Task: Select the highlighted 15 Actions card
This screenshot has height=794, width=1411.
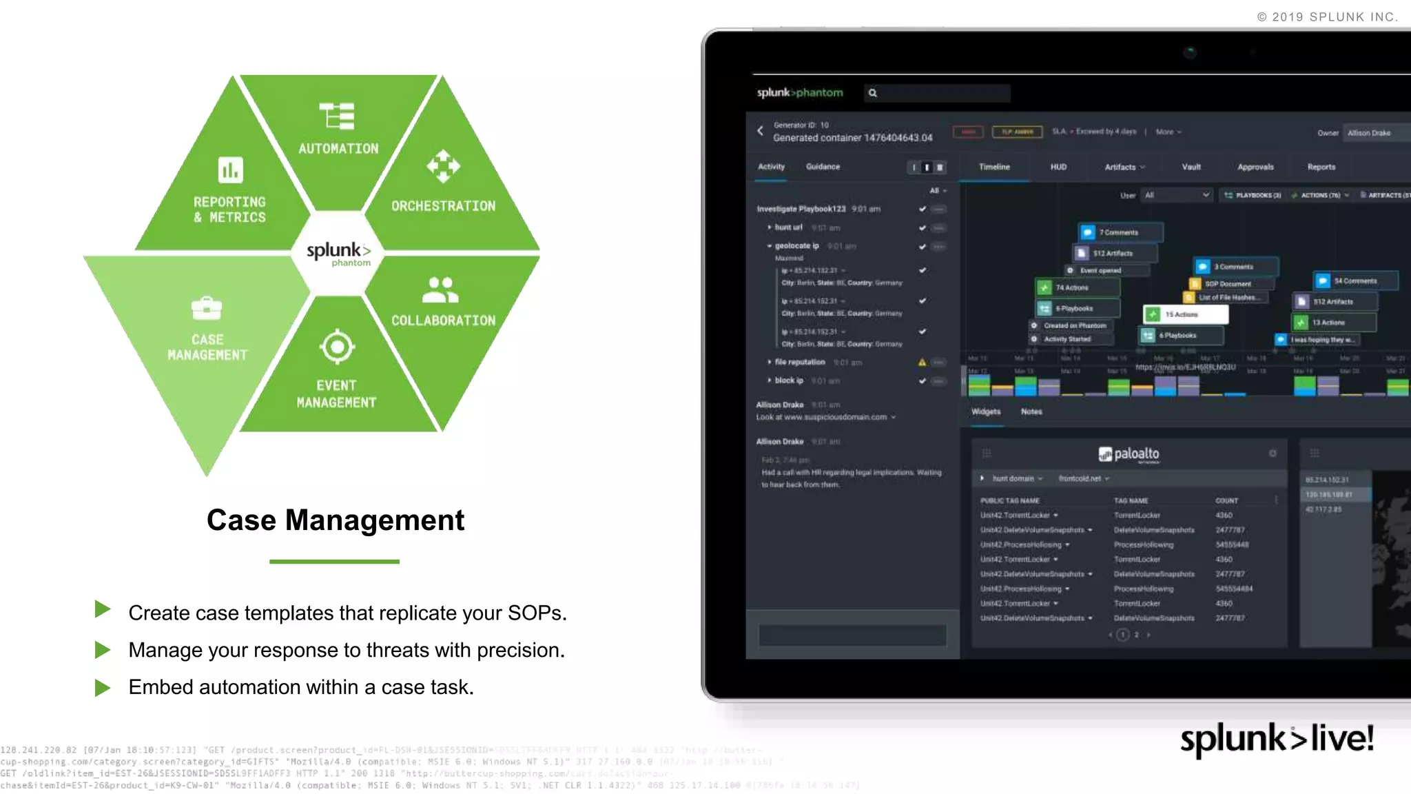Action: [1186, 314]
